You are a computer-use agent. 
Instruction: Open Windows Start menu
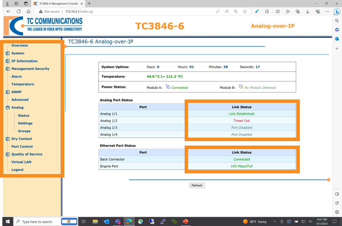[x=7, y=222]
